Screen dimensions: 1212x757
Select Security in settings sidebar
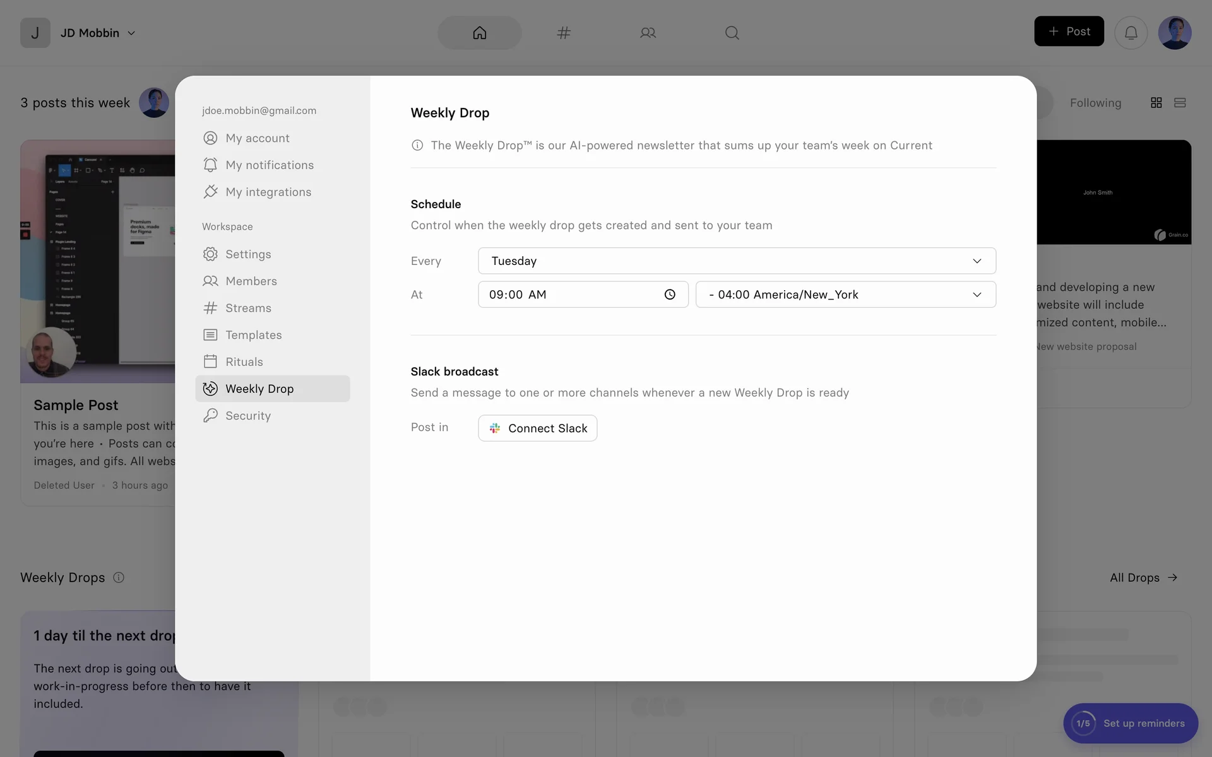[x=248, y=416]
